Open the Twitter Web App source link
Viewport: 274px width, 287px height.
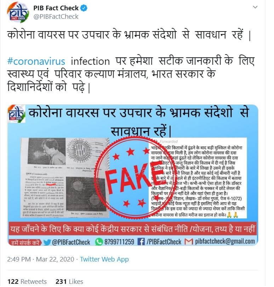(104, 259)
